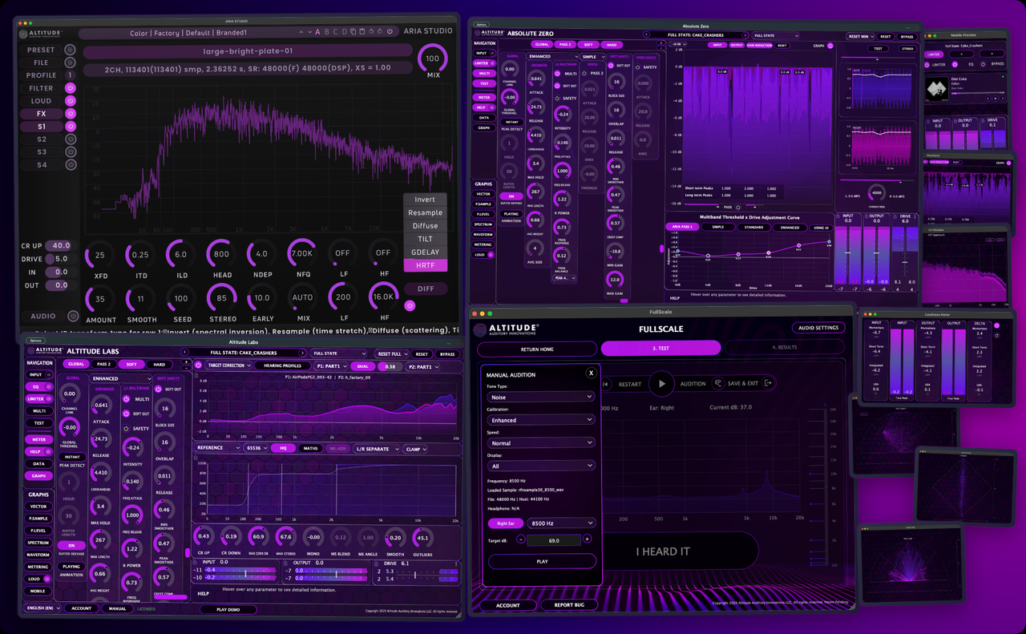The image size is (1026, 634).
Task: Click the AUDIO power icon in Aria Studio
Action: [x=73, y=317]
